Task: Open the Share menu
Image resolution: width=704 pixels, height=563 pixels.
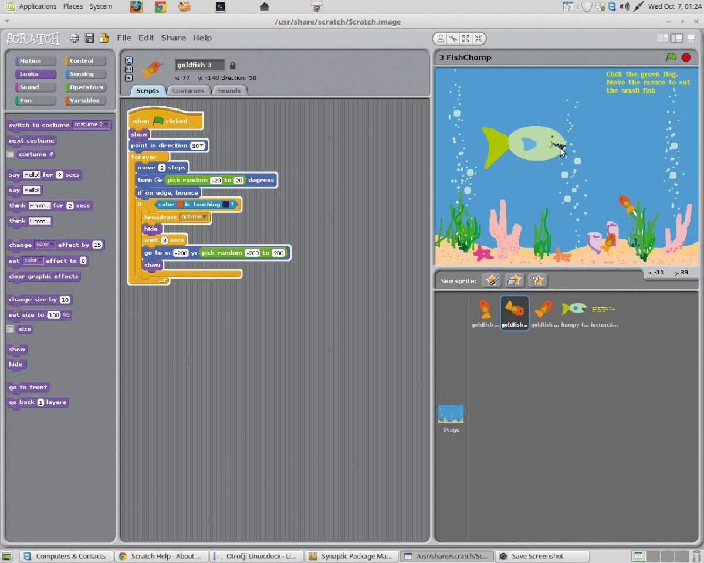Action: [174, 38]
